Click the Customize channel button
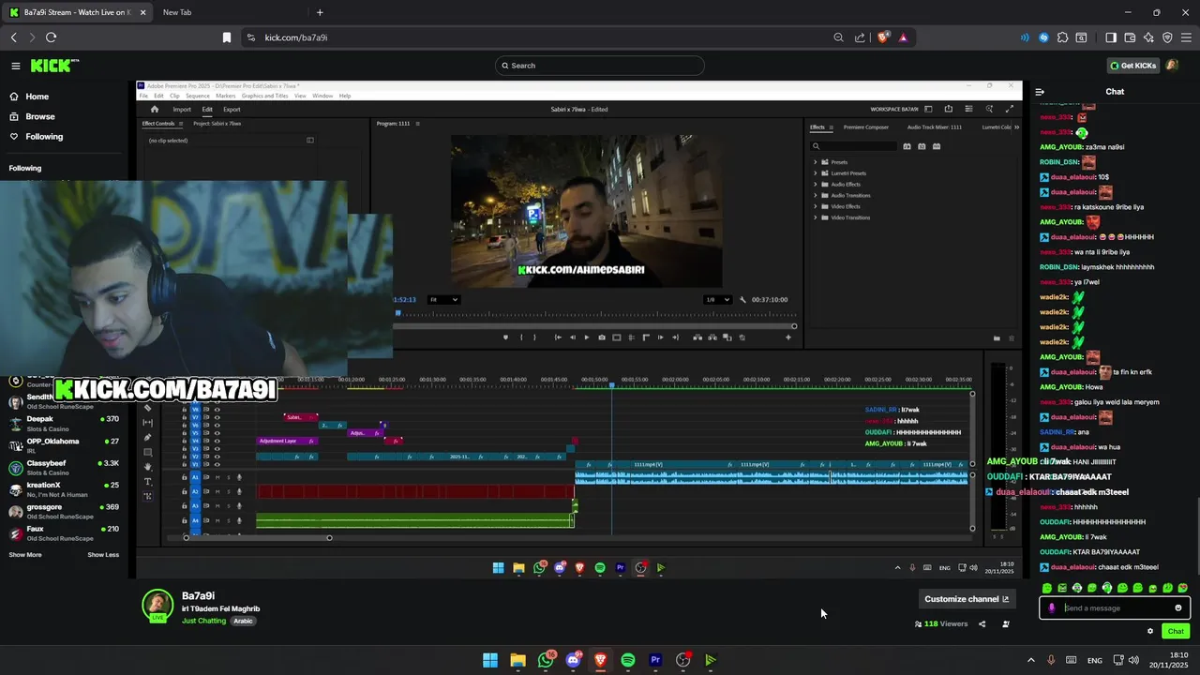1200x675 pixels. 967,599
